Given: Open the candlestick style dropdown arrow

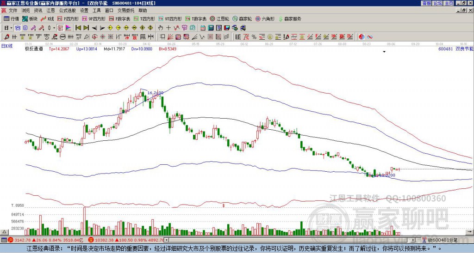Looking at the screenshot, I should (54, 28).
